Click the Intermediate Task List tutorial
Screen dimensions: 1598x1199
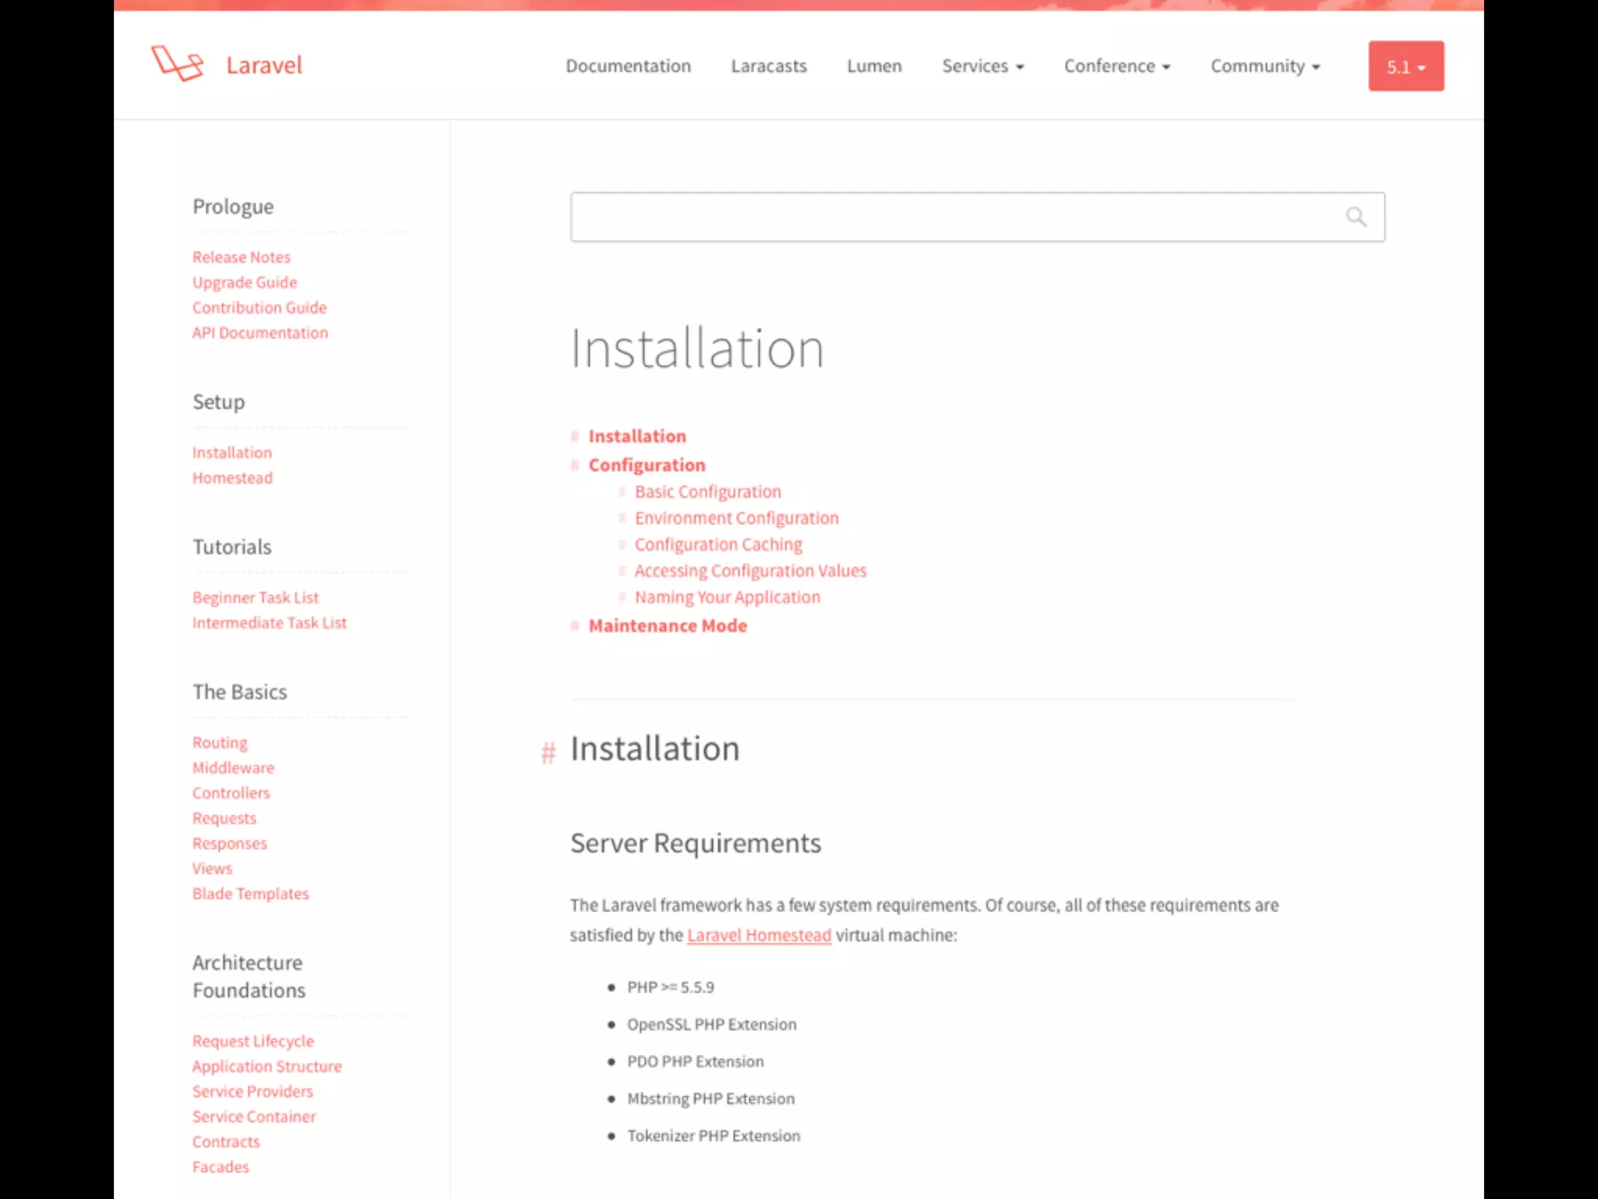pyautogui.click(x=269, y=623)
